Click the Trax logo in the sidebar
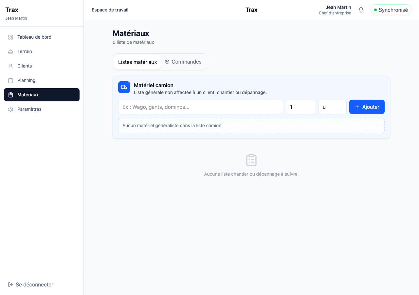Viewport: 419px width, 295px height. pyautogui.click(x=12, y=10)
